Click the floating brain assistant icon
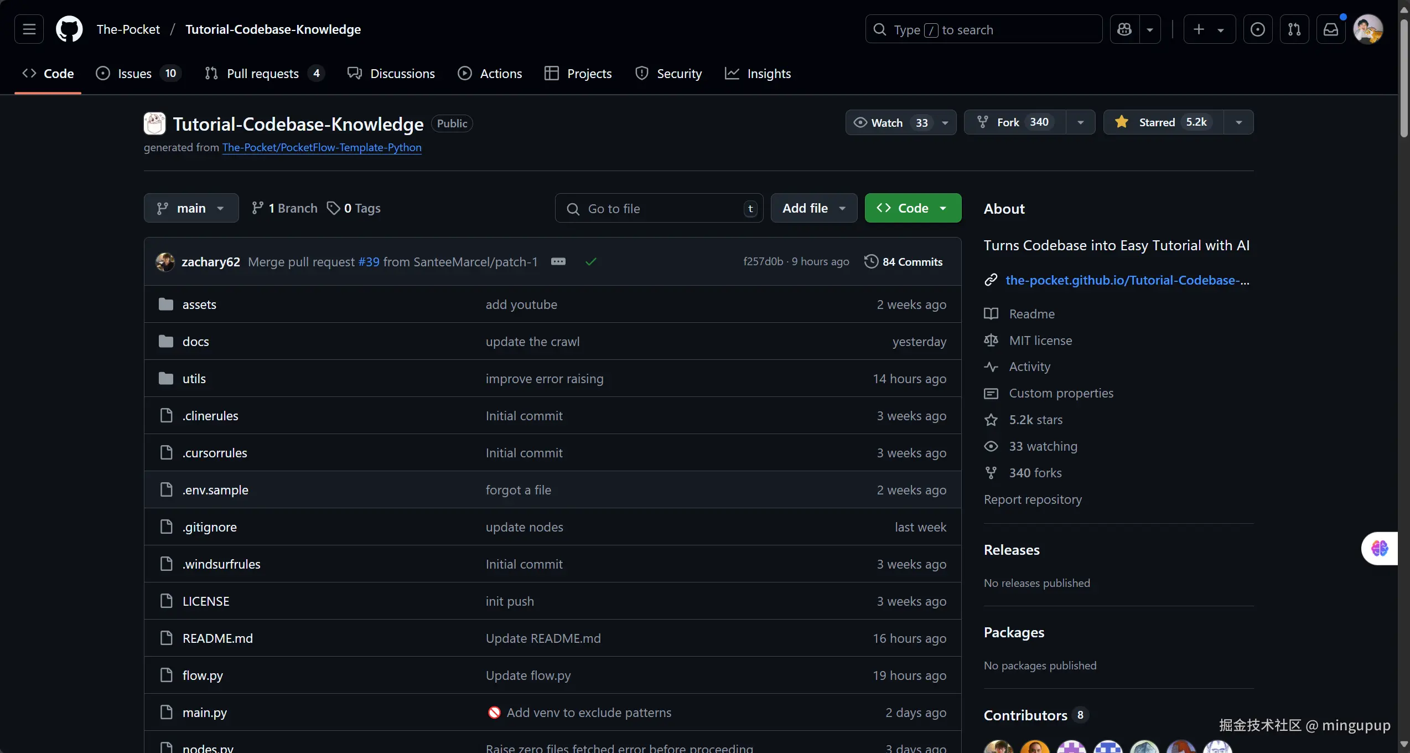The width and height of the screenshot is (1410, 753). (x=1380, y=548)
